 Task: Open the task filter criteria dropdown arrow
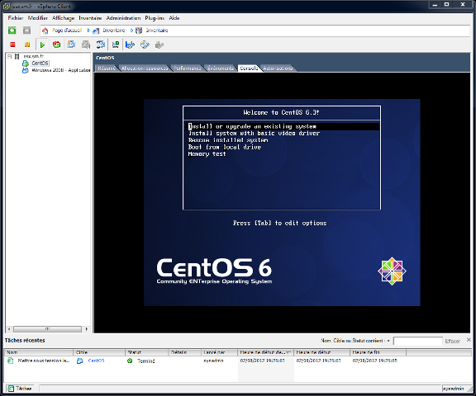tap(388, 341)
